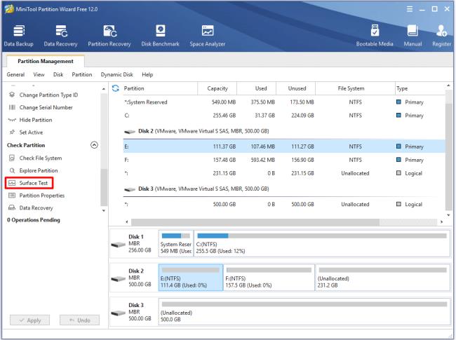456x340 pixels.
Task: Open the Help menu
Action: 147,75
